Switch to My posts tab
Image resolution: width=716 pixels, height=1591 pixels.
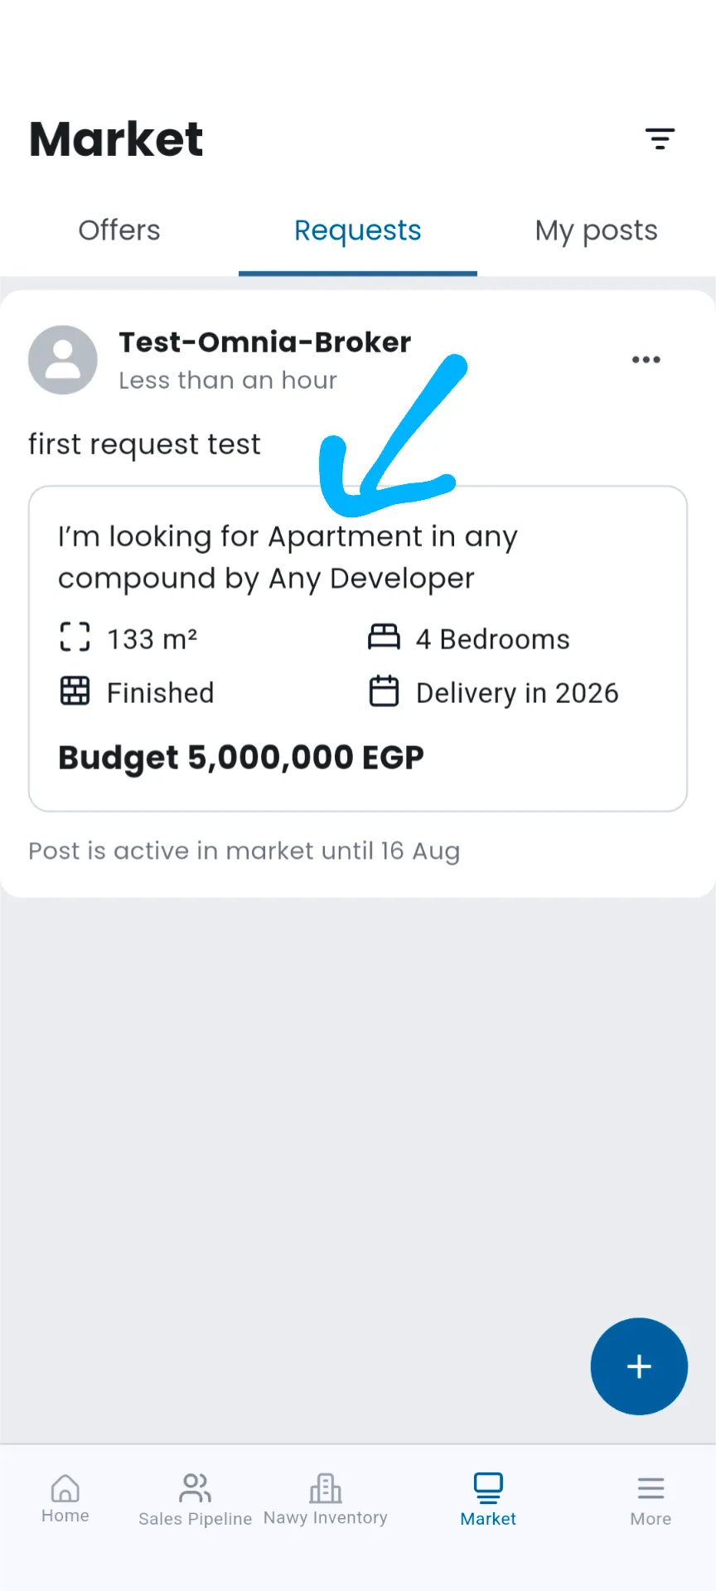pos(597,230)
